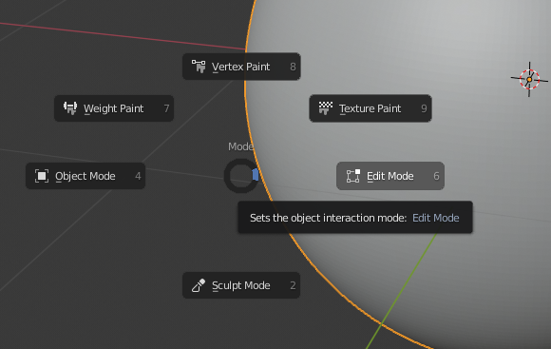Click the Object Mode square icon
Viewport: 551px width, 349px height.
point(42,176)
